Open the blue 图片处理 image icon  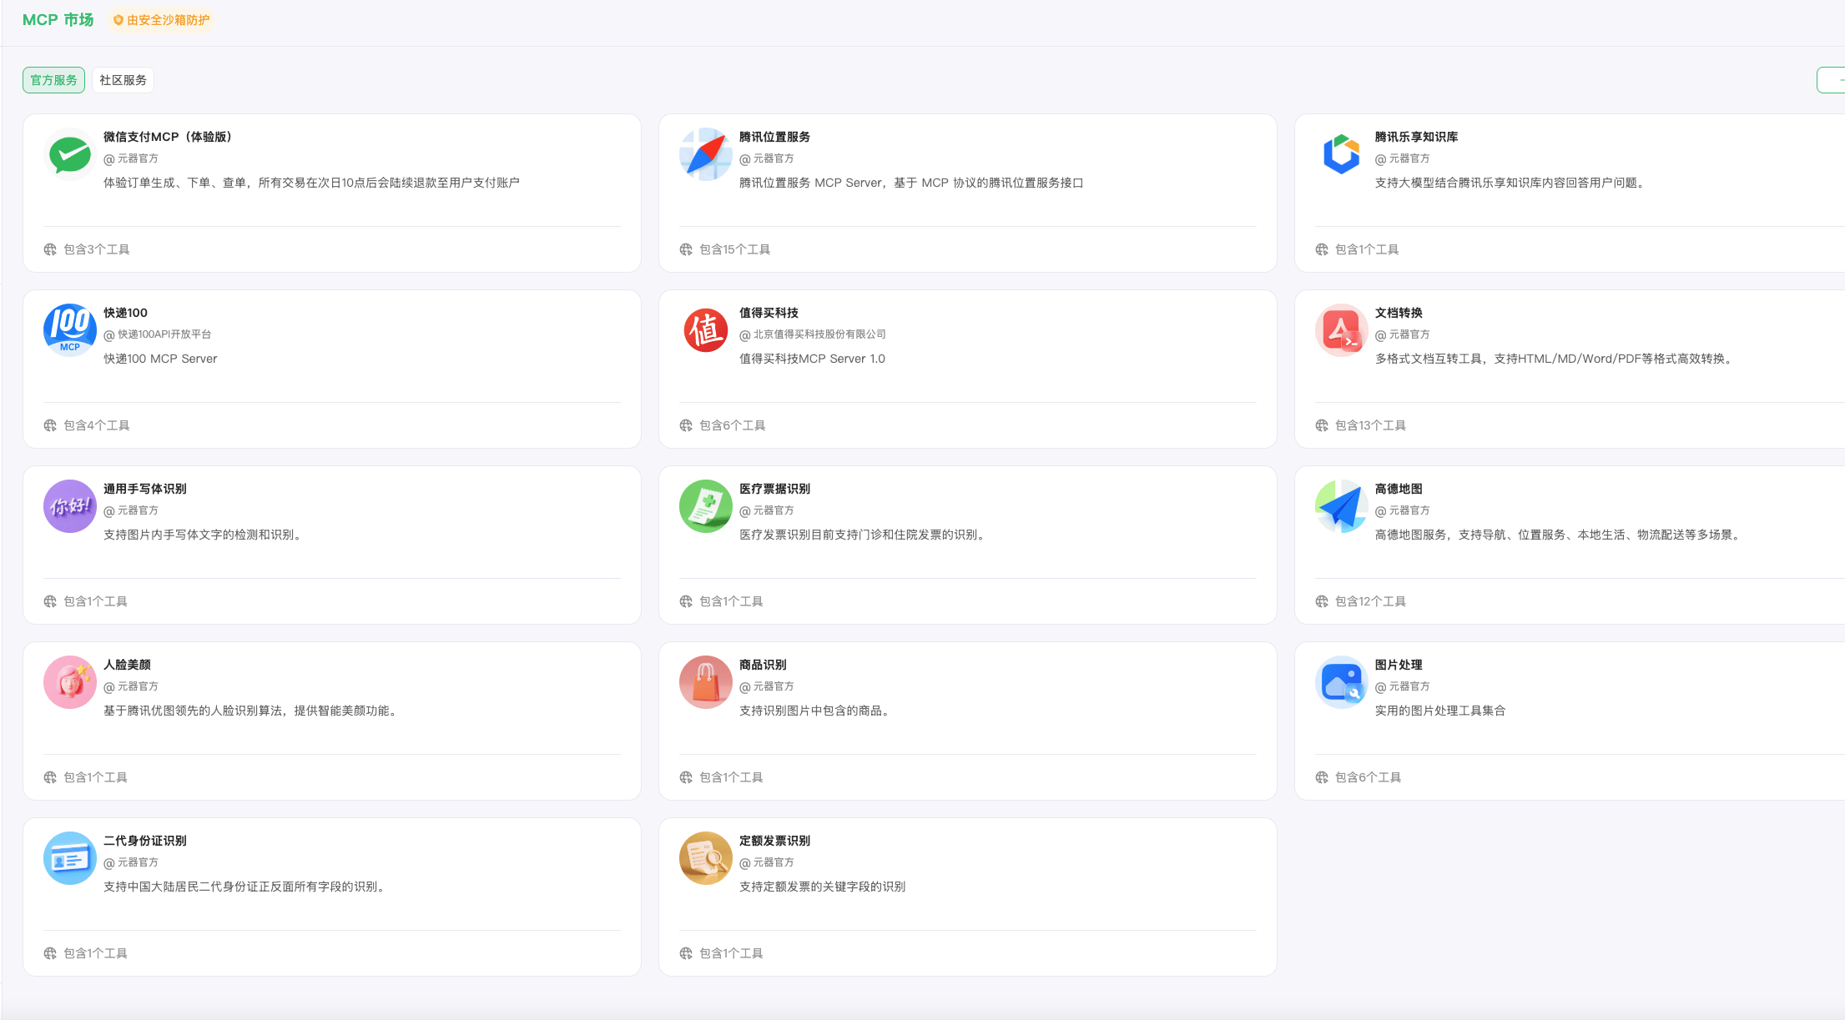coord(1342,682)
